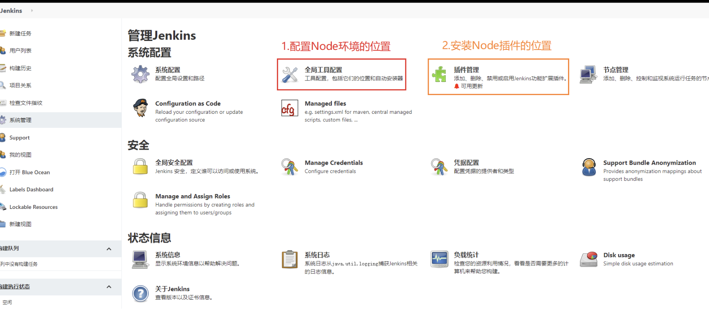This screenshot has height=324, width=709.
Task: Click the Jenkins breadcrumb link
Action: (11, 11)
